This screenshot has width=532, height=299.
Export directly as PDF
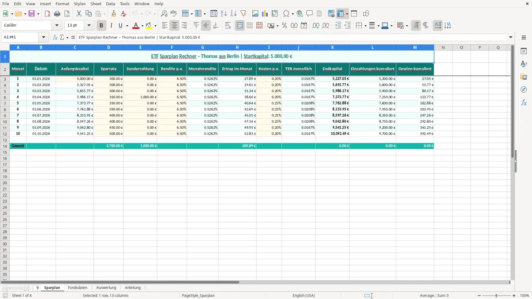point(47,14)
